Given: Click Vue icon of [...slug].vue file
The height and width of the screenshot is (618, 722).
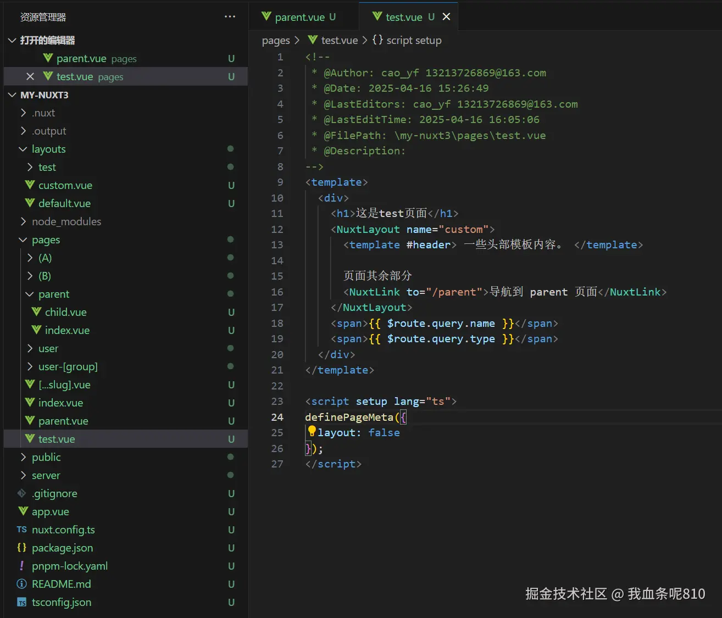Looking at the screenshot, I should point(30,385).
